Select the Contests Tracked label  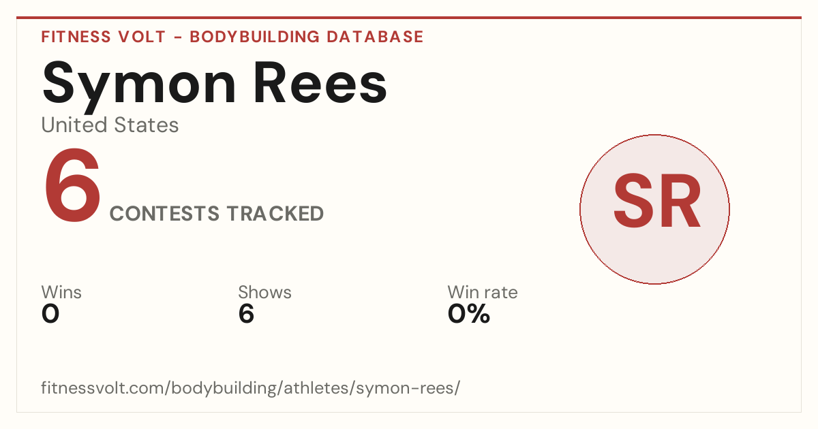pos(217,214)
